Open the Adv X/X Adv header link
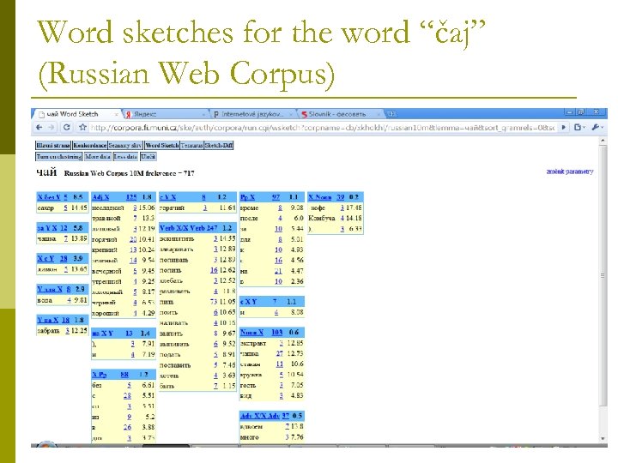Viewport: 618px width, 463px height. pyautogui.click(x=260, y=416)
